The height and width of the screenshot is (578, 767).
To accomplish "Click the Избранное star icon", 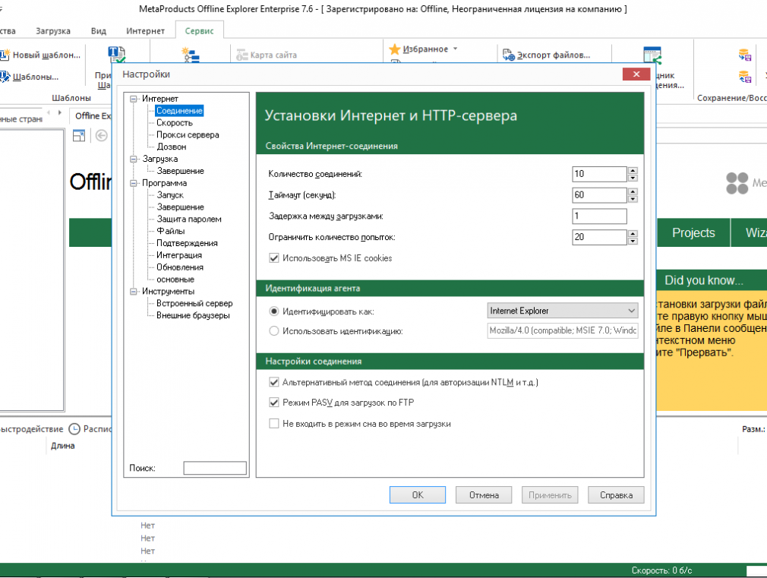I will pyautogui.click(x=395, y=49).
